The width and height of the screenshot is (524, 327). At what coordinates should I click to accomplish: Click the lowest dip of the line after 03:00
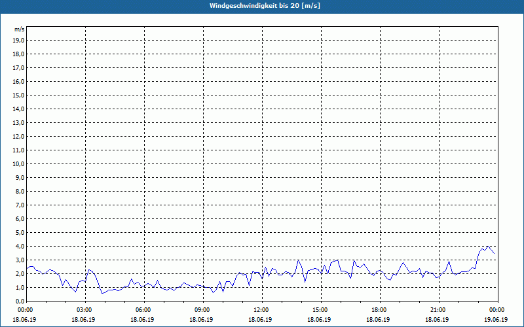102,294
